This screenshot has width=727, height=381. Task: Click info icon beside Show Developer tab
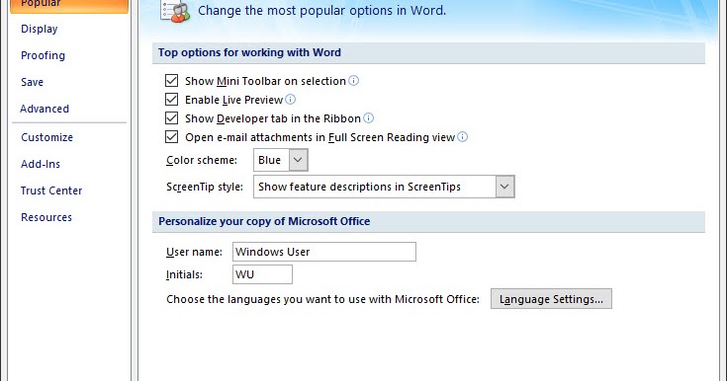368,118
